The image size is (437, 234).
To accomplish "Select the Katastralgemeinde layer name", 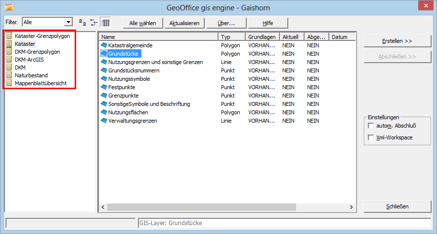I will pyautogui.click(x=130, y=45).
